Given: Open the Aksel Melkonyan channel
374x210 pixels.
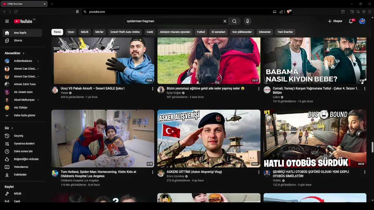Looking at the screenshot, I should (x=22, y=100).
